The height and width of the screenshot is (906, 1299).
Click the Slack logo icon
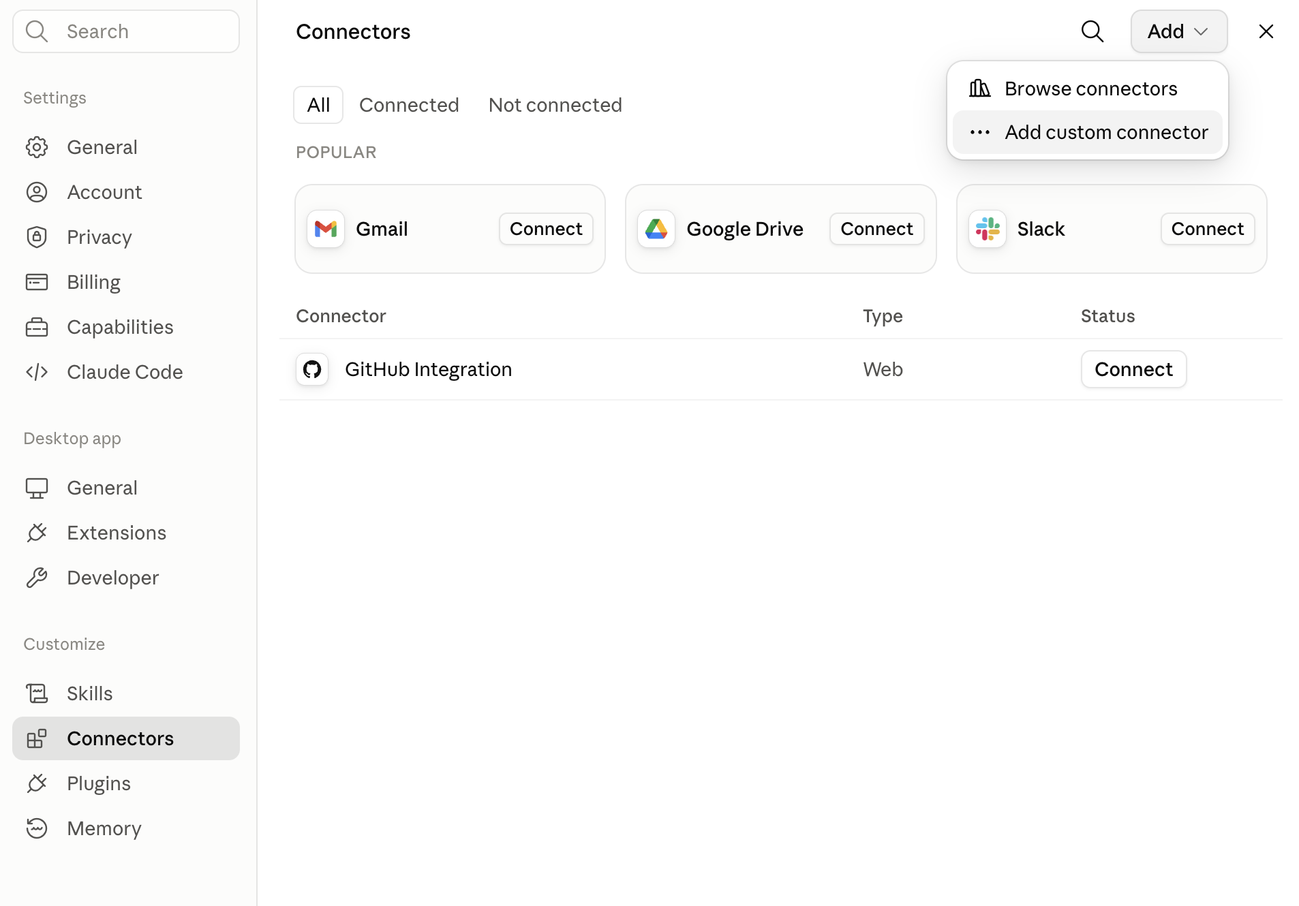pyautogui.click(x=988, y=229)
